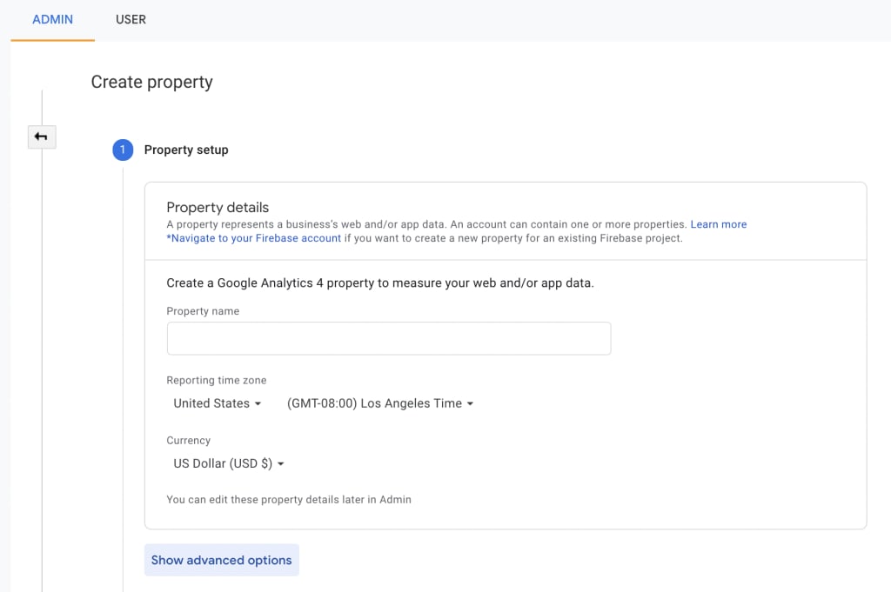Switch to the USER tab
The width and height of the screenshot is (891, 592).
pyautogui.click(x=131, y=20)
